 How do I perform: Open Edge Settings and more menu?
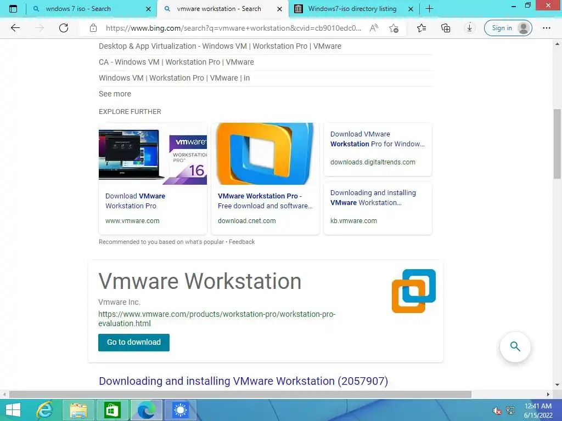pos(546,28)
